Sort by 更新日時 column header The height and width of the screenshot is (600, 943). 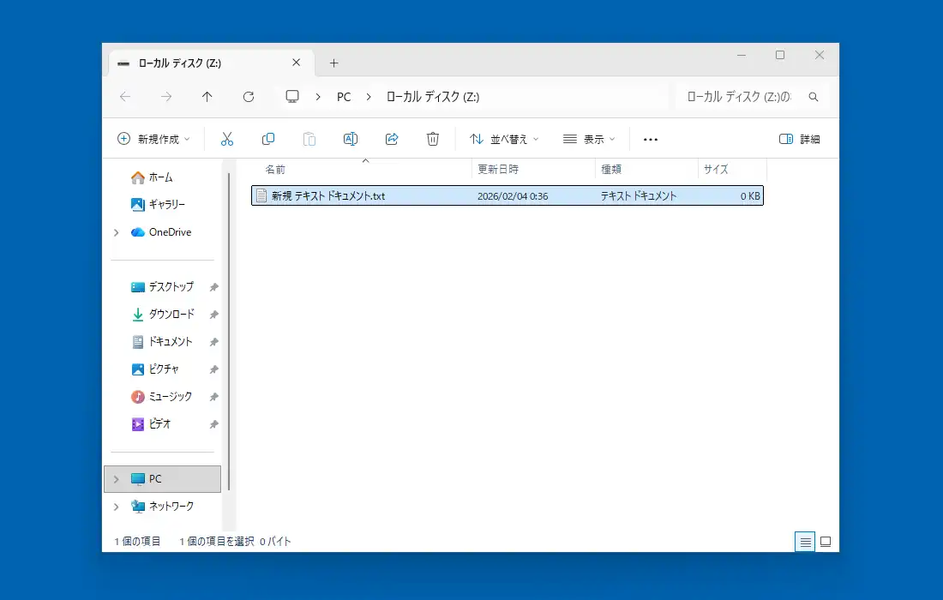(498, 170)
